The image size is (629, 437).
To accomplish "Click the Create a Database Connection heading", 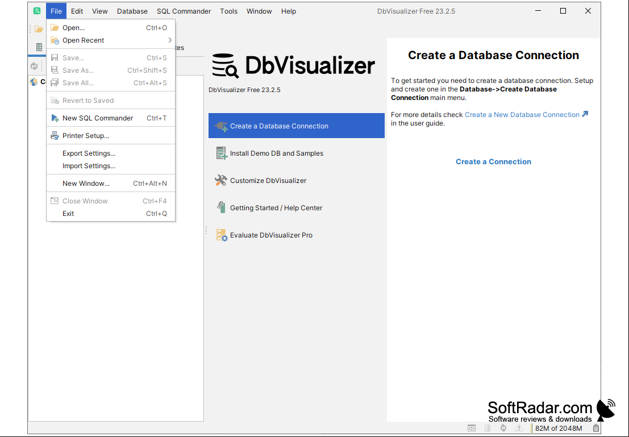I will (493, 55).
